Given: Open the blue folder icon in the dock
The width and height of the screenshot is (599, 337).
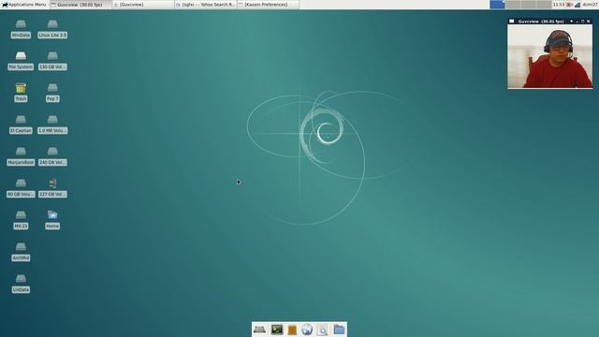Looking at the screenshot, I should click(339, 330).
